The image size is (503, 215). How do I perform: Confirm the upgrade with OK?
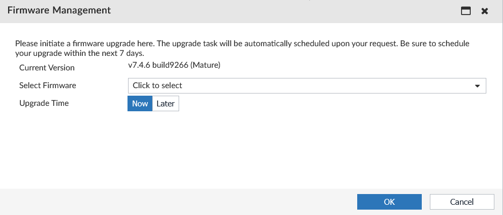tap(389, 202)
